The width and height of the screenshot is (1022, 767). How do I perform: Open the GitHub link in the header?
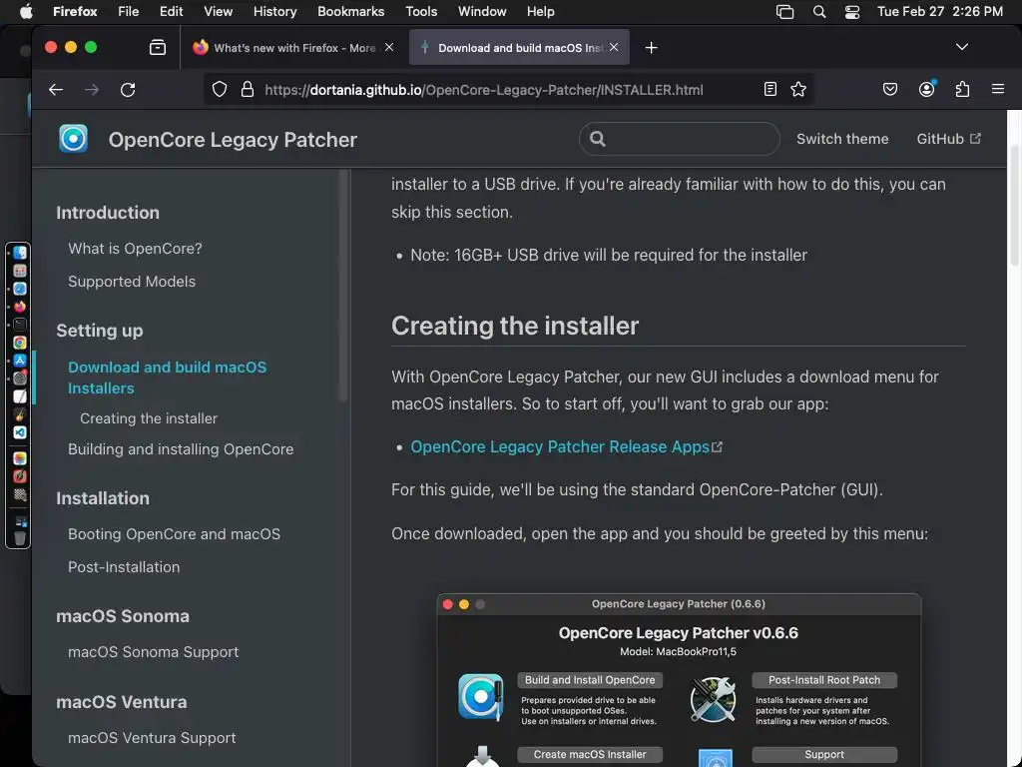(x=948, y=139)
